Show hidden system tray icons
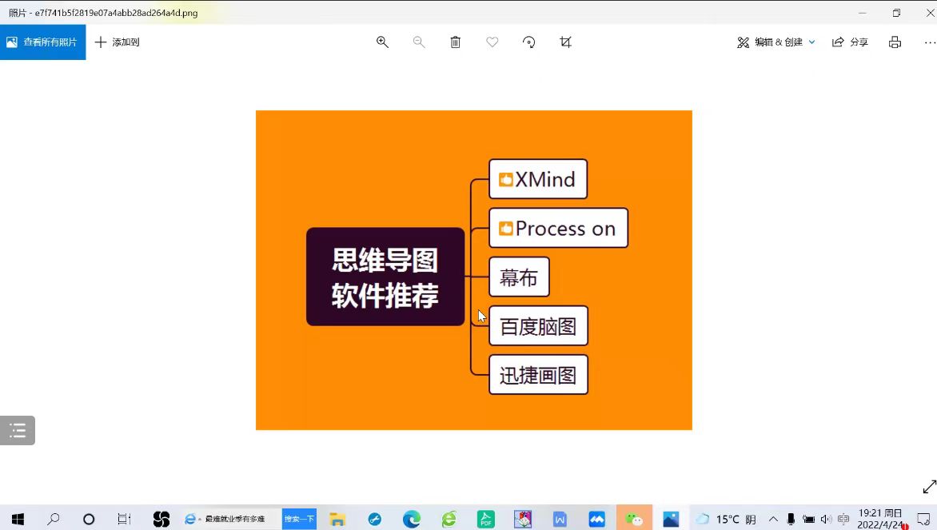 [x=773, y=520]
